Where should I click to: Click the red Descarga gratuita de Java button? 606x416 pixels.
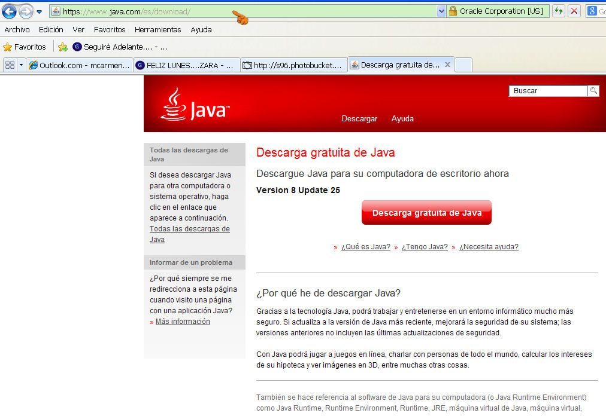click(x=426, y=213)
